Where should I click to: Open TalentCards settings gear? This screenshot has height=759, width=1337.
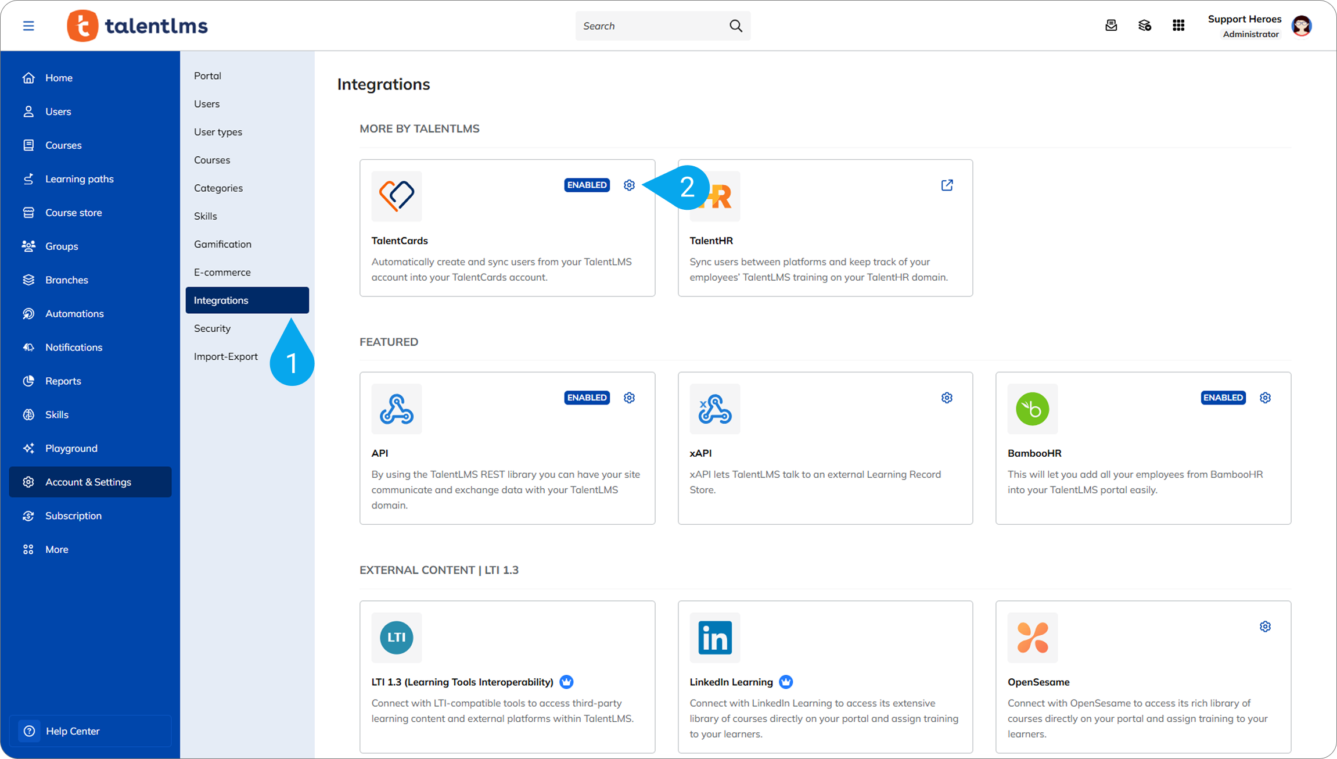pos(629,185)
